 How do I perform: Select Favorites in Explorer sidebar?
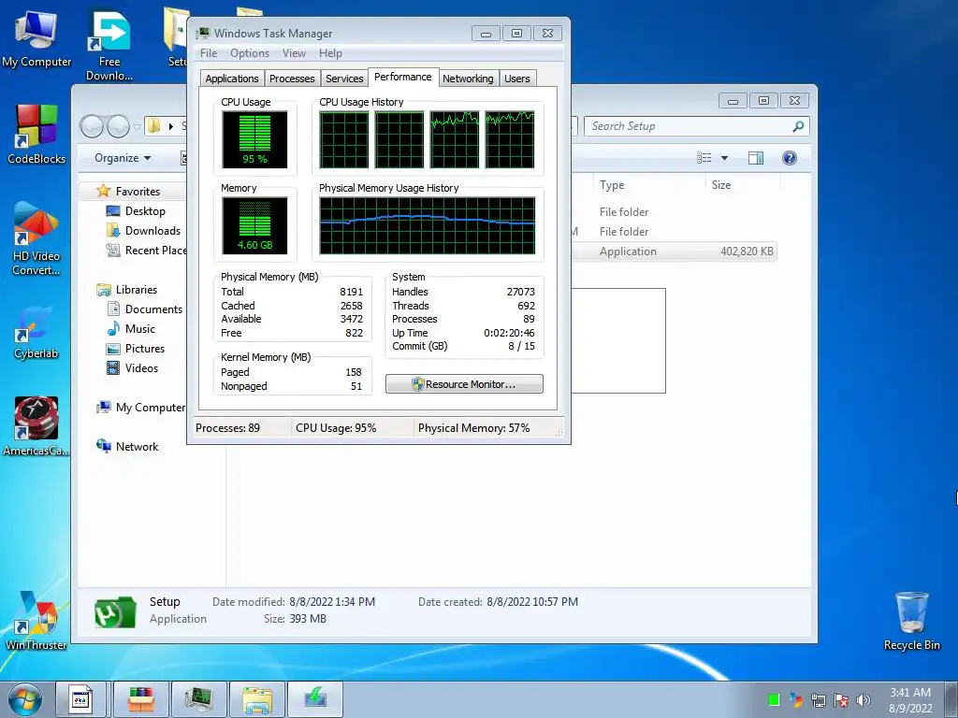click(138, 191)
